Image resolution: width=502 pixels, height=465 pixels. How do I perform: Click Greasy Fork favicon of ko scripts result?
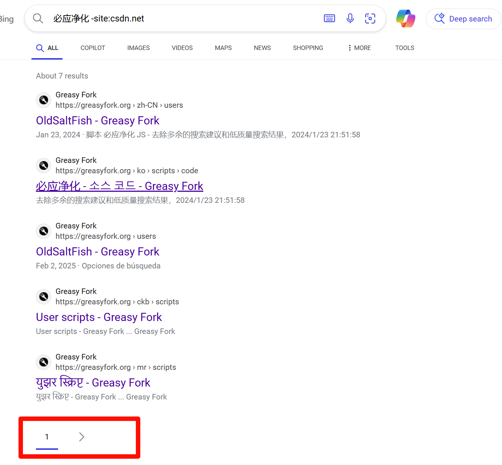[44, 165]
